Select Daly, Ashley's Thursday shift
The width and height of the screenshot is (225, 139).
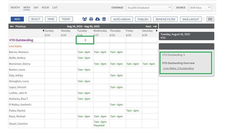[116, 76]
